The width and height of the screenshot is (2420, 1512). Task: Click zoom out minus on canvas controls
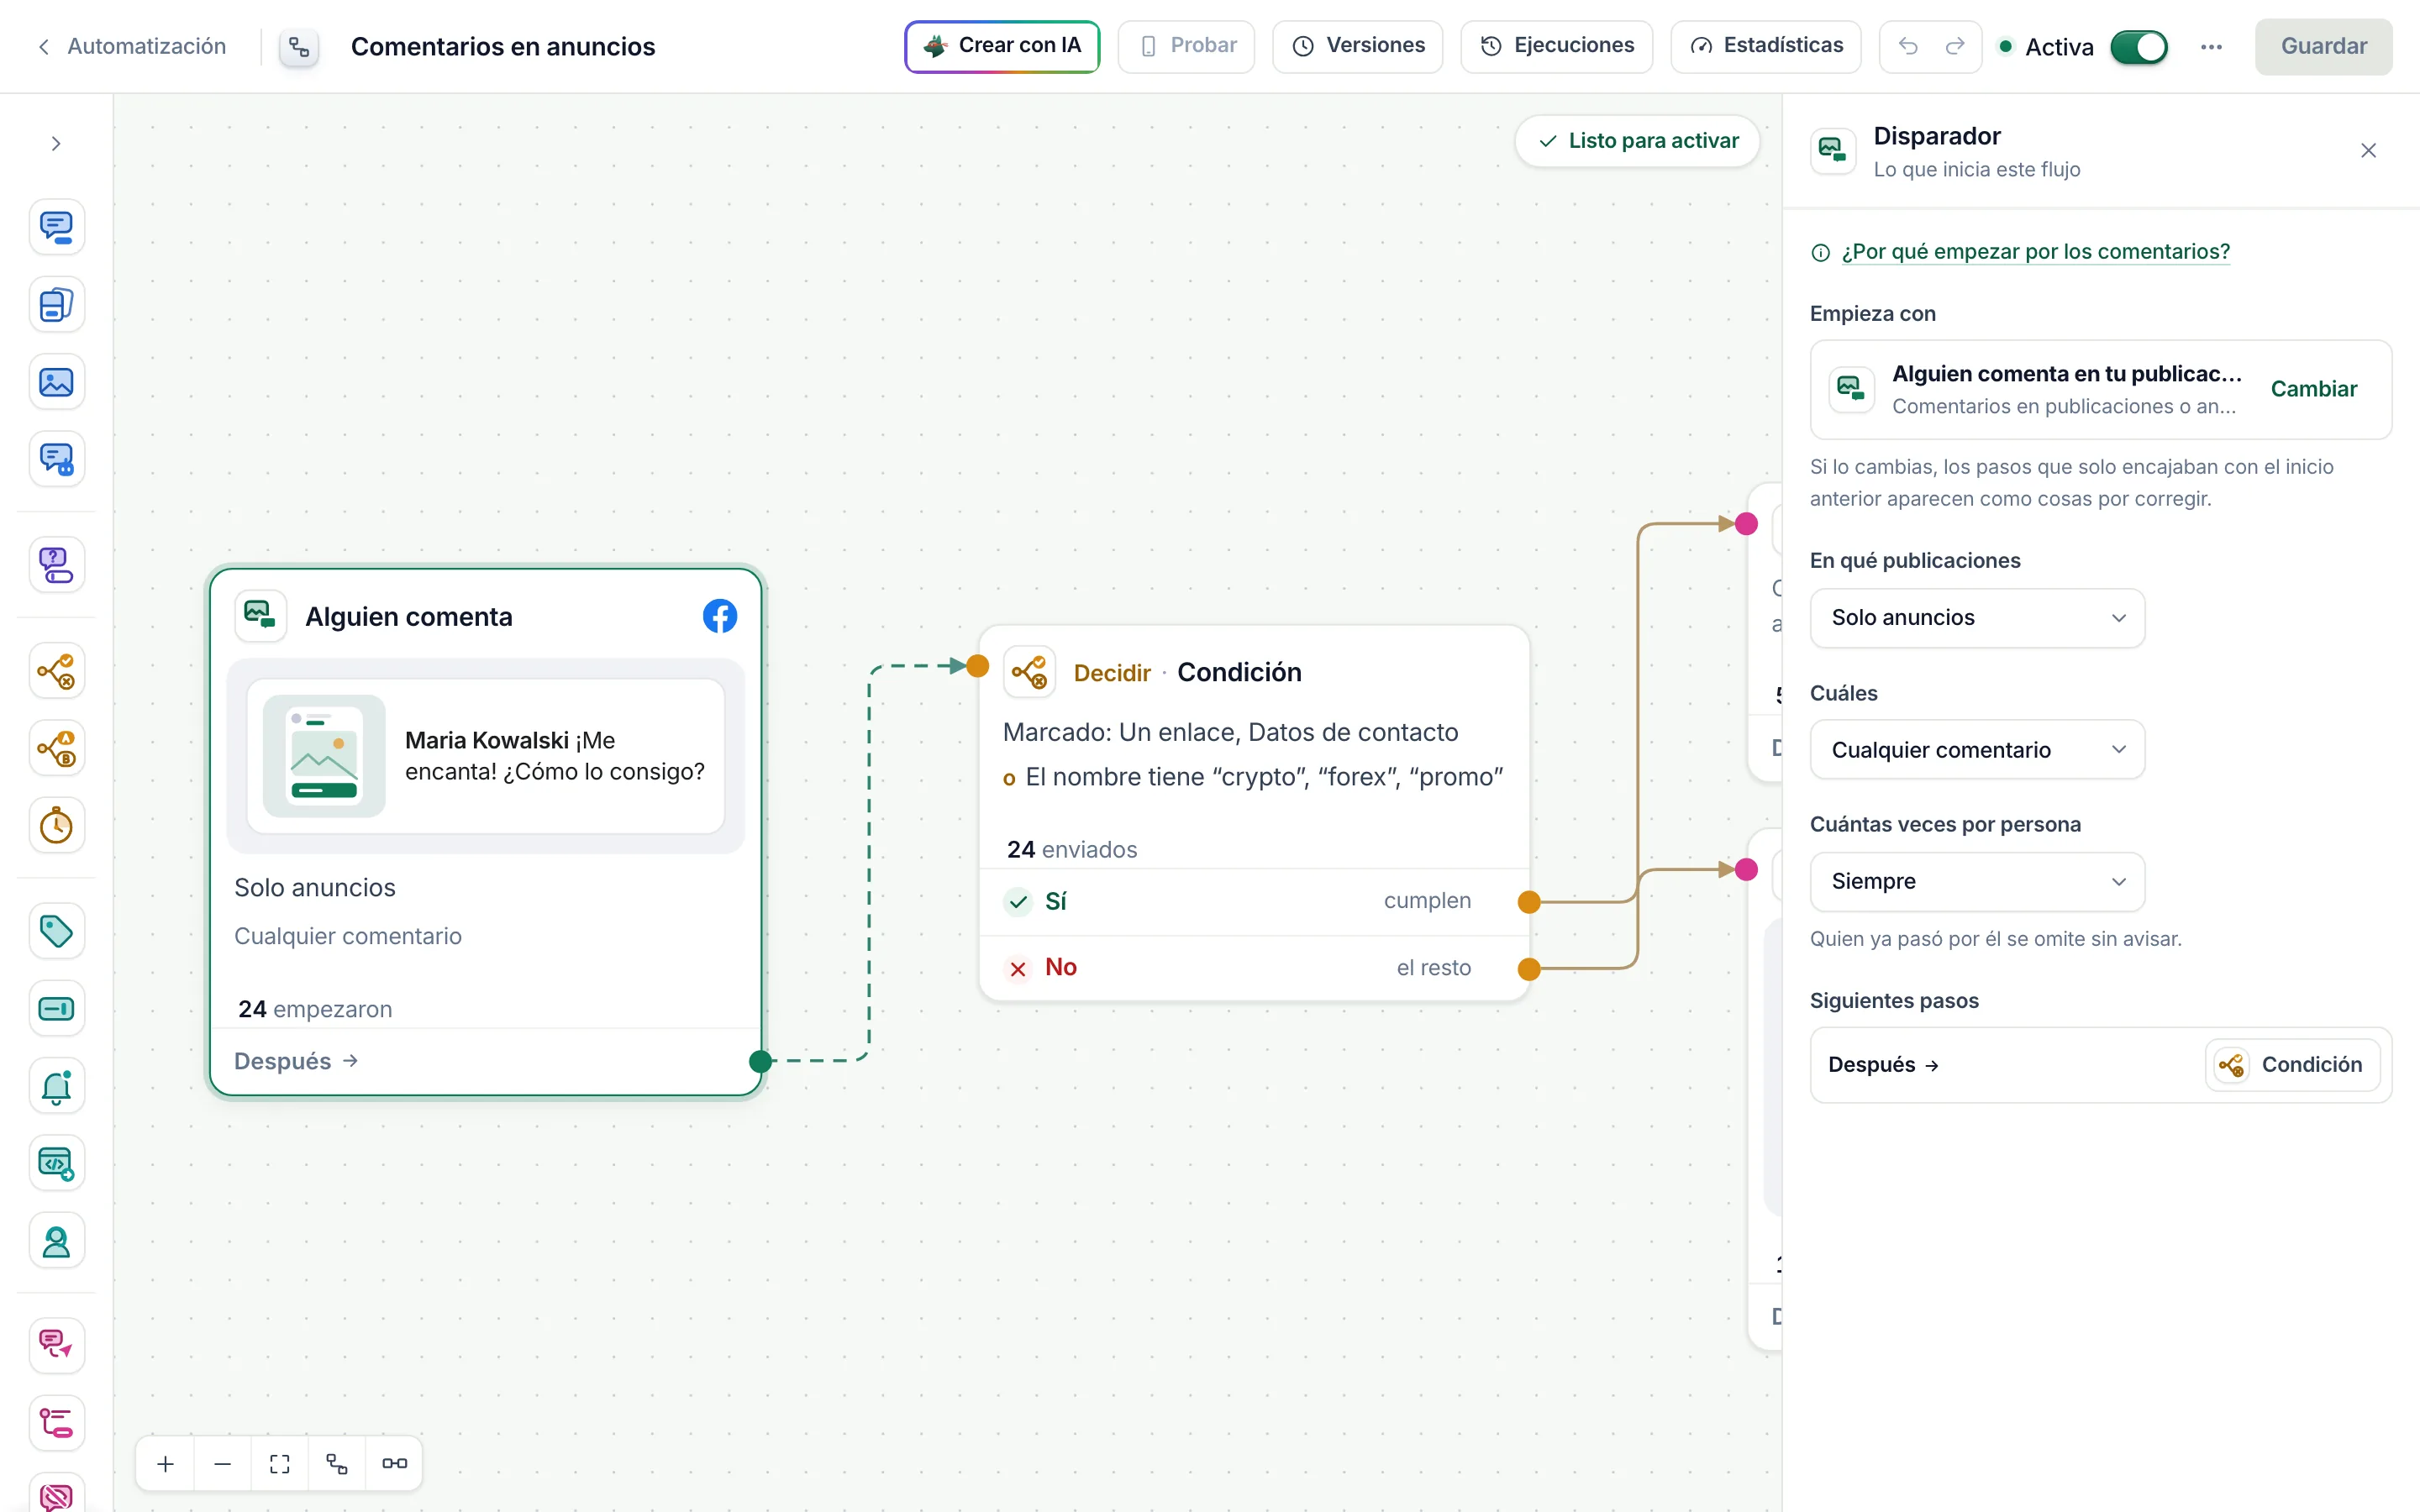tap(223, 1464)
